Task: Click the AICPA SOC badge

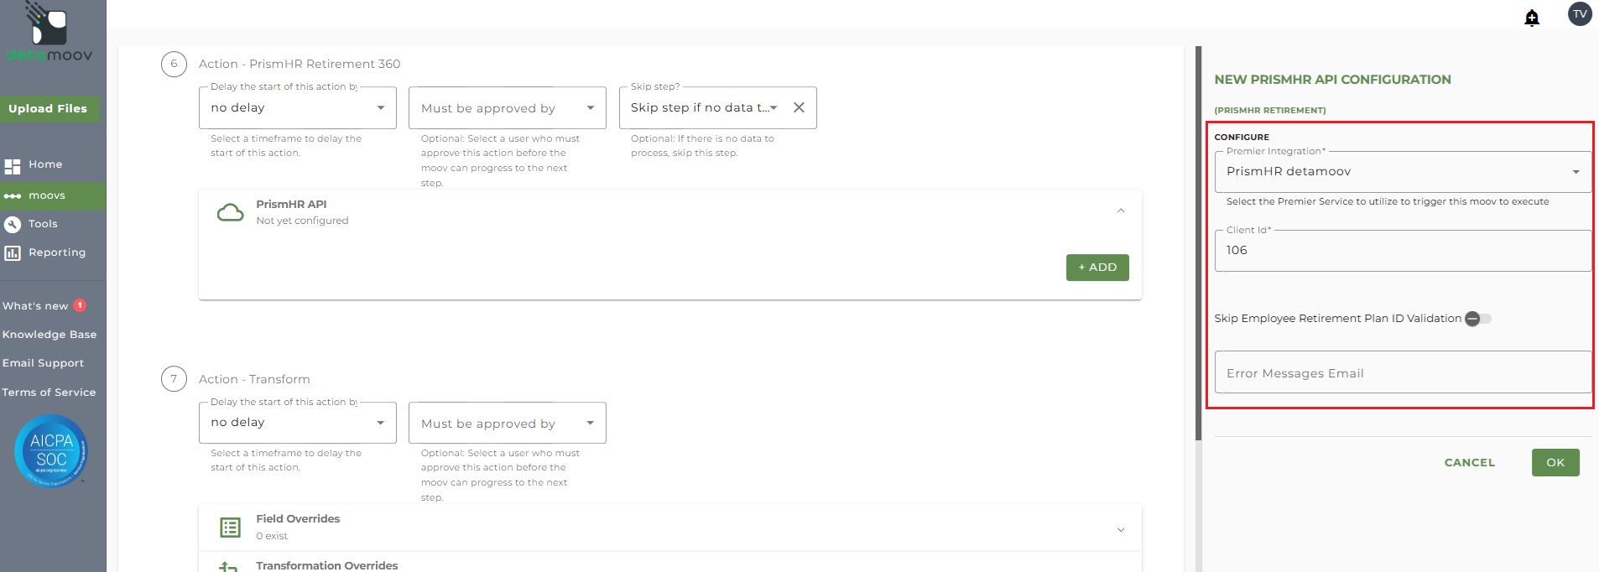Action: click(x=51, y=451)
